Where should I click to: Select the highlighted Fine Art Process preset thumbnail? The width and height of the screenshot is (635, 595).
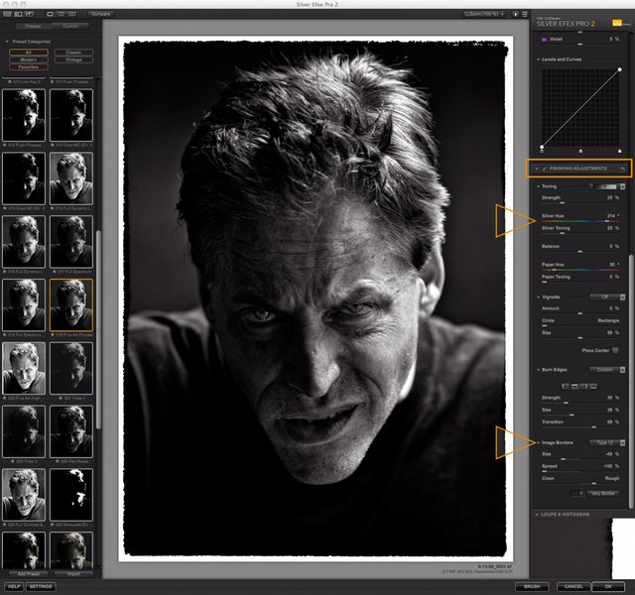click(71, 302)
